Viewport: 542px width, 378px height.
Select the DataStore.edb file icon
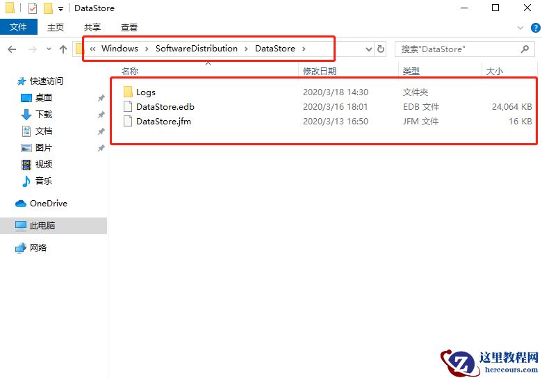pyautogui.click(x=128, y=107)
